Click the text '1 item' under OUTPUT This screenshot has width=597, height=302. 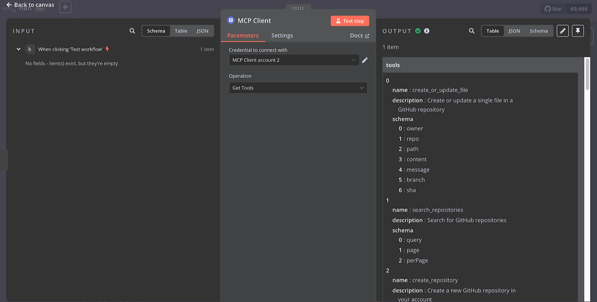point(391,47)
